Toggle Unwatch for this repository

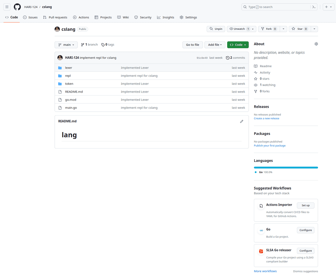click(x=239, y=29)
